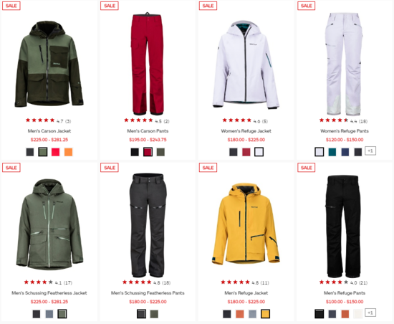Choose crimson swatch for Women's Refuge Jacket
Screen dimensions: 394x324
[x=246, y=152]
